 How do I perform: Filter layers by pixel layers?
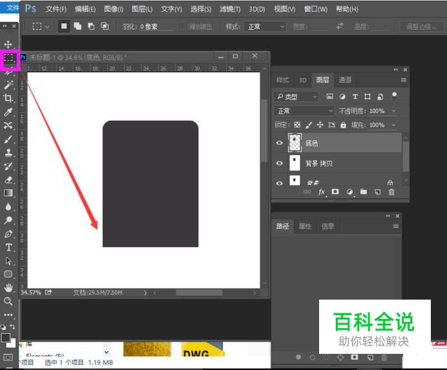[x=329, y=96]
